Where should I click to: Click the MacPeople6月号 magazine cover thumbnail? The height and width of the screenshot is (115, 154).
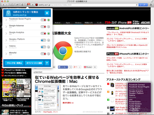tap(23, 88)
